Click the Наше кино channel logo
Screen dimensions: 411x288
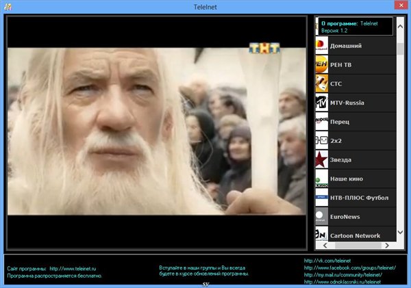click(322, 179)
